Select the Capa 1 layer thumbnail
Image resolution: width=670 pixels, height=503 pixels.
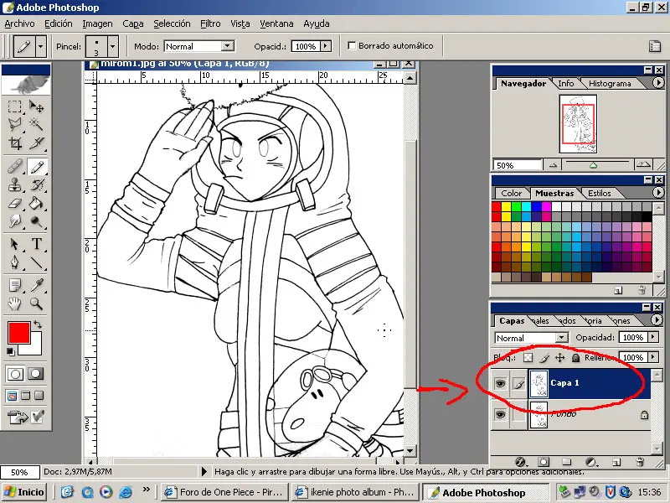click(539, 383)
